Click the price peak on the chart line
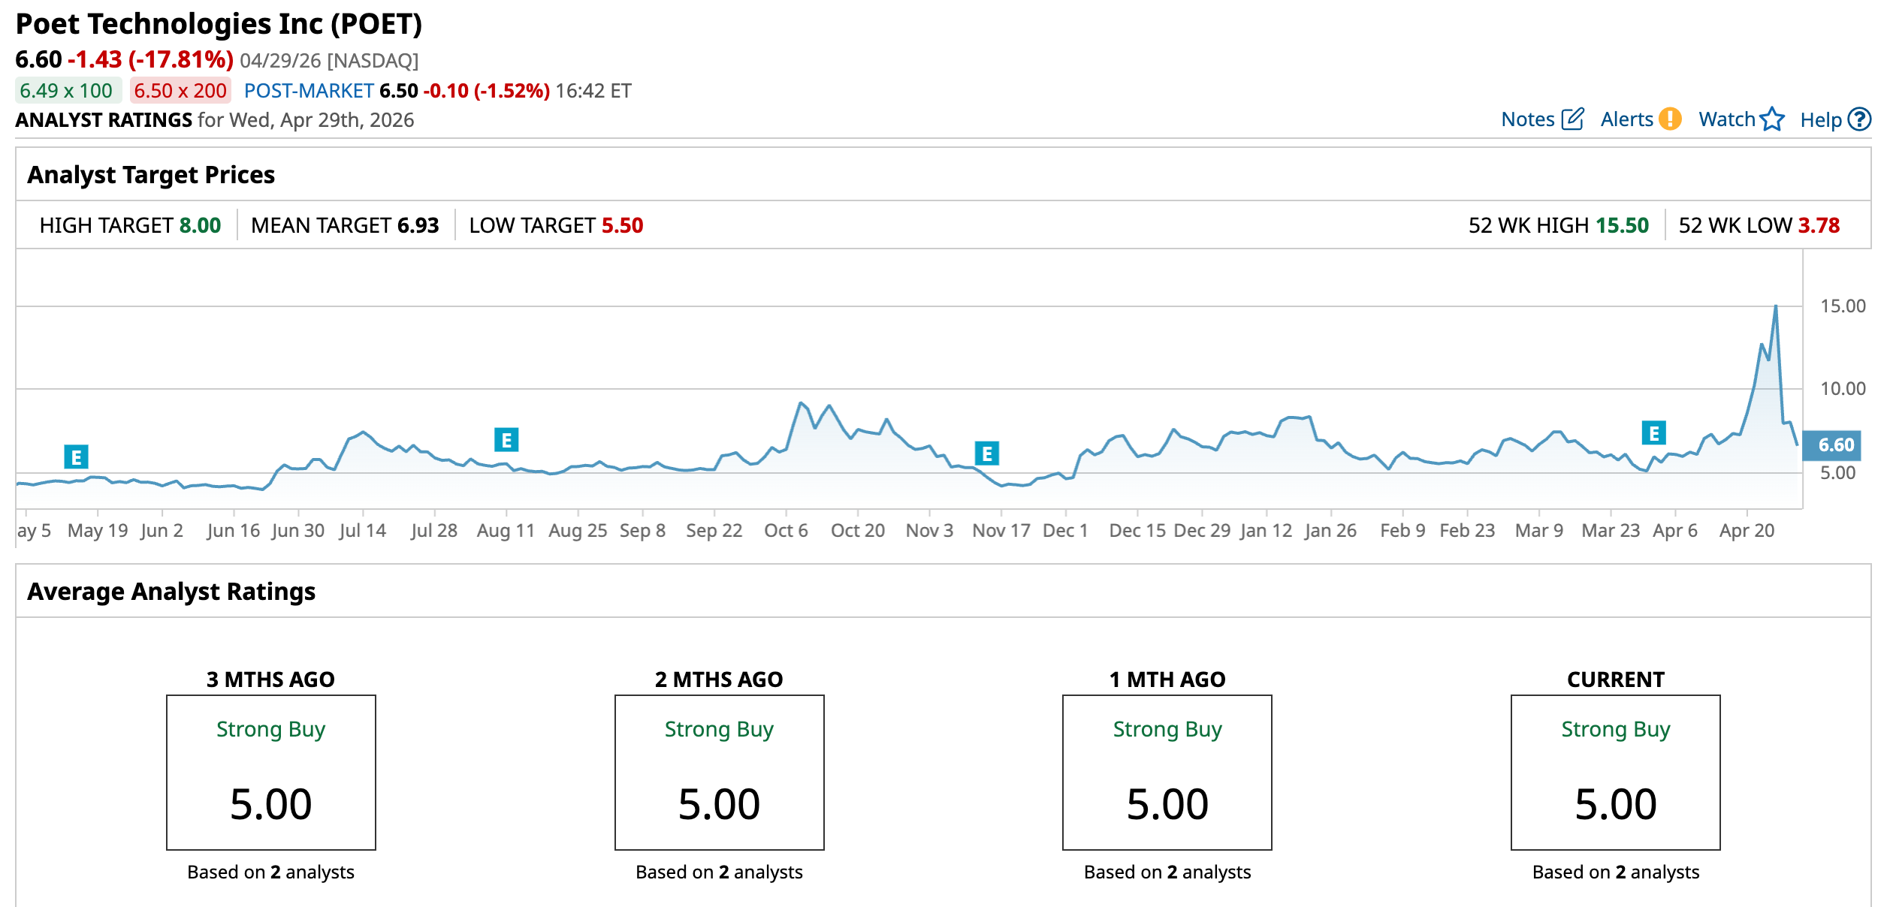Screen dimensions: 1881x907 tap(1776, 306)
